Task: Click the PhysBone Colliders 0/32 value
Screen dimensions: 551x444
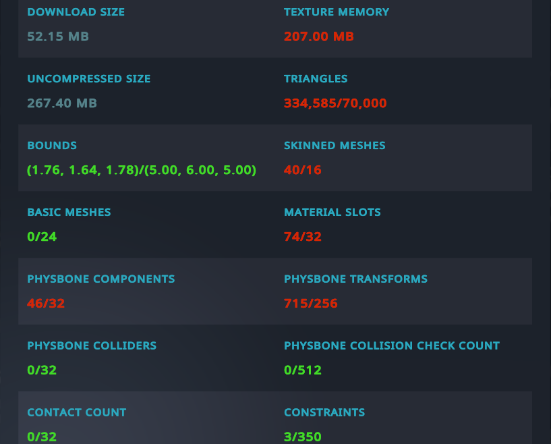Action: click(42, 370)
